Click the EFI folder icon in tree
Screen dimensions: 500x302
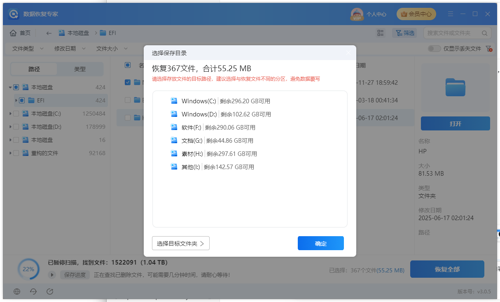31,100
